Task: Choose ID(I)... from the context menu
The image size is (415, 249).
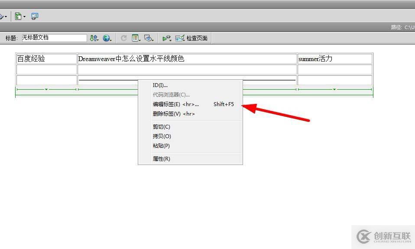Action: pyautogui.click(x=160, y=85)
